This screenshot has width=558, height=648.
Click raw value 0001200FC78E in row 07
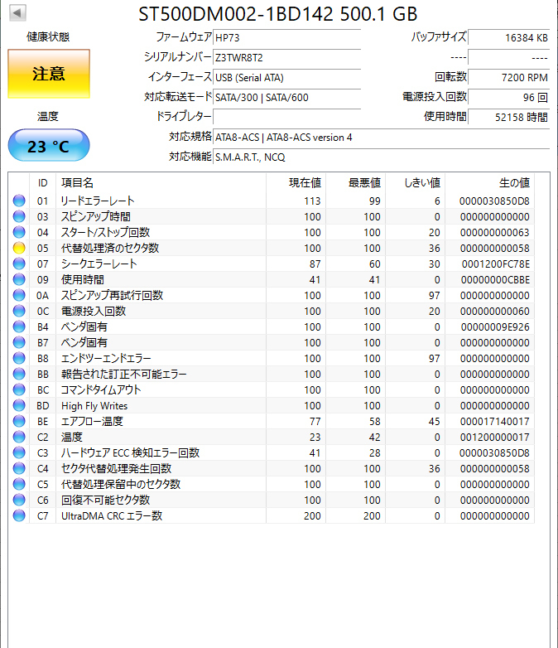tap(496, 264)
